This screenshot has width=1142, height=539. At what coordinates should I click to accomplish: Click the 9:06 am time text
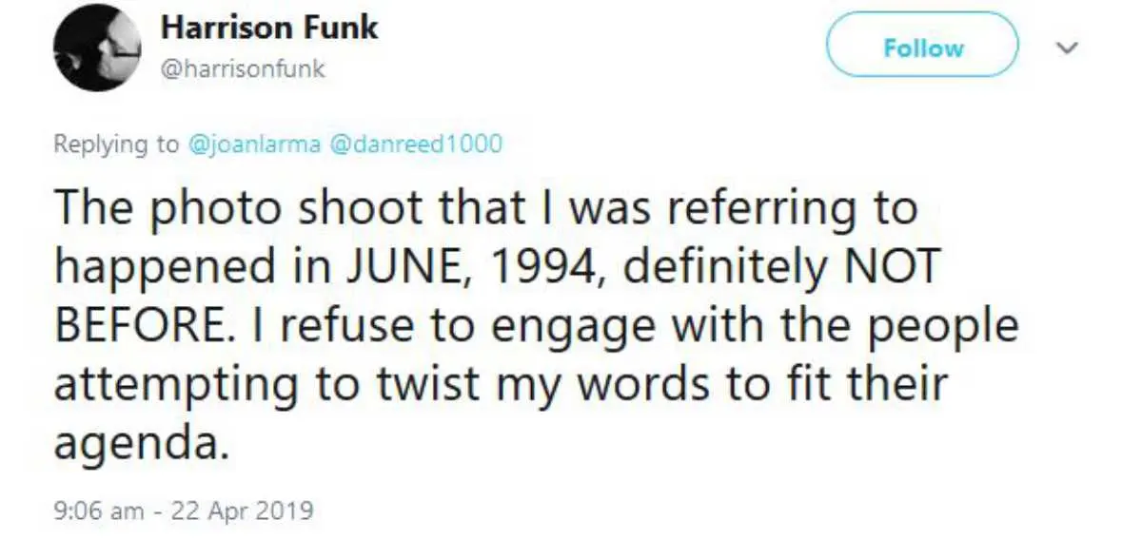(99, 510)
